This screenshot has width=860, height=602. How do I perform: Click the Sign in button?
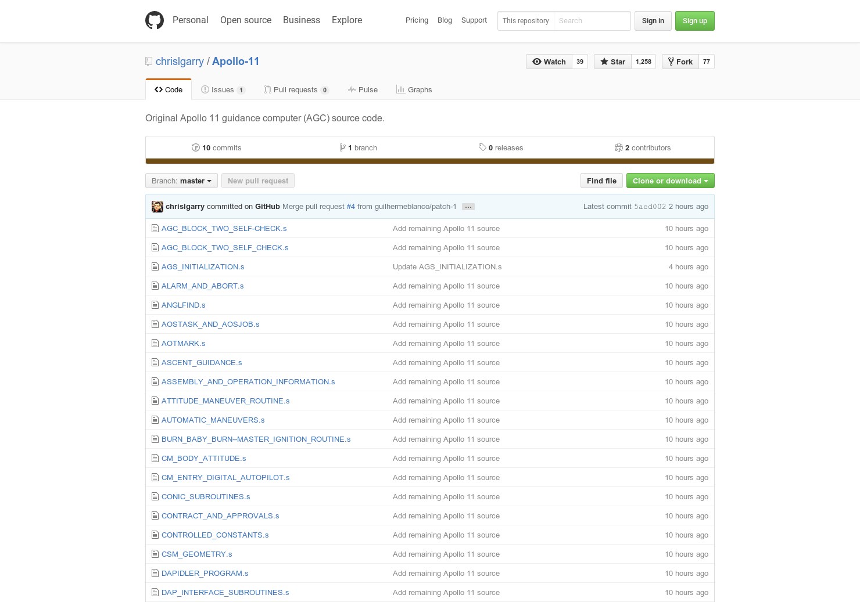653,21
